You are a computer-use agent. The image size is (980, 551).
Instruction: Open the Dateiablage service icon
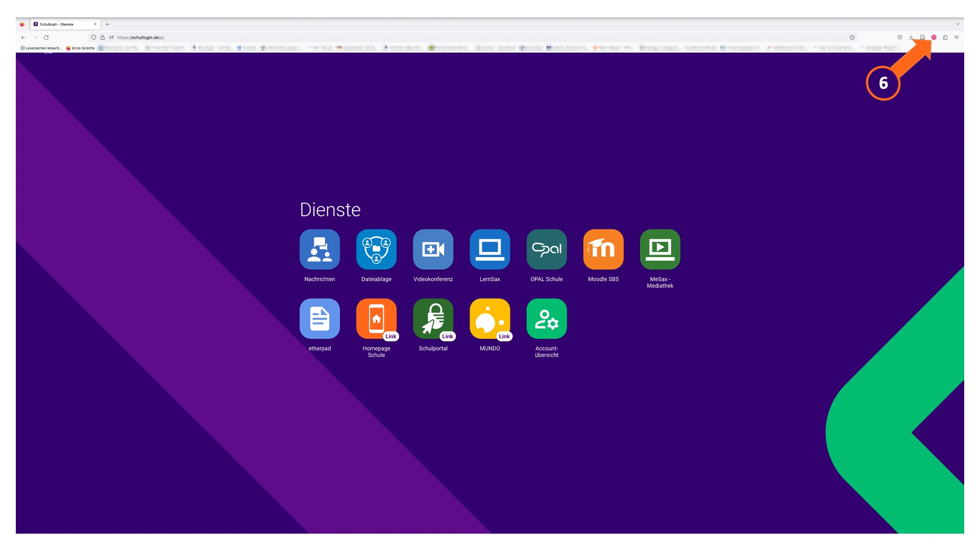click(x=376, y=249)
